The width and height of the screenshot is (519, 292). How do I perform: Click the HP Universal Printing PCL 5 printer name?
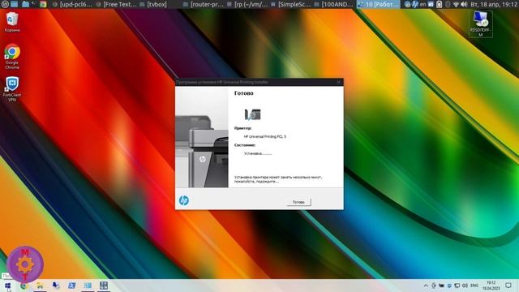tap(265, 136)
